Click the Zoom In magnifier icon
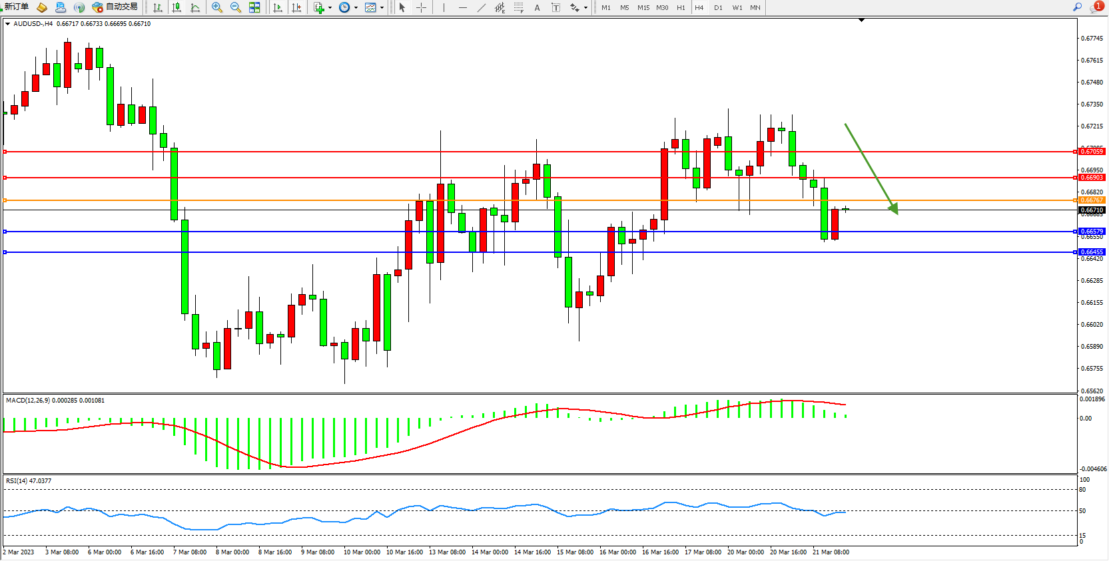This screenshot has height=561, width=1109. click(x=216, y=7)
